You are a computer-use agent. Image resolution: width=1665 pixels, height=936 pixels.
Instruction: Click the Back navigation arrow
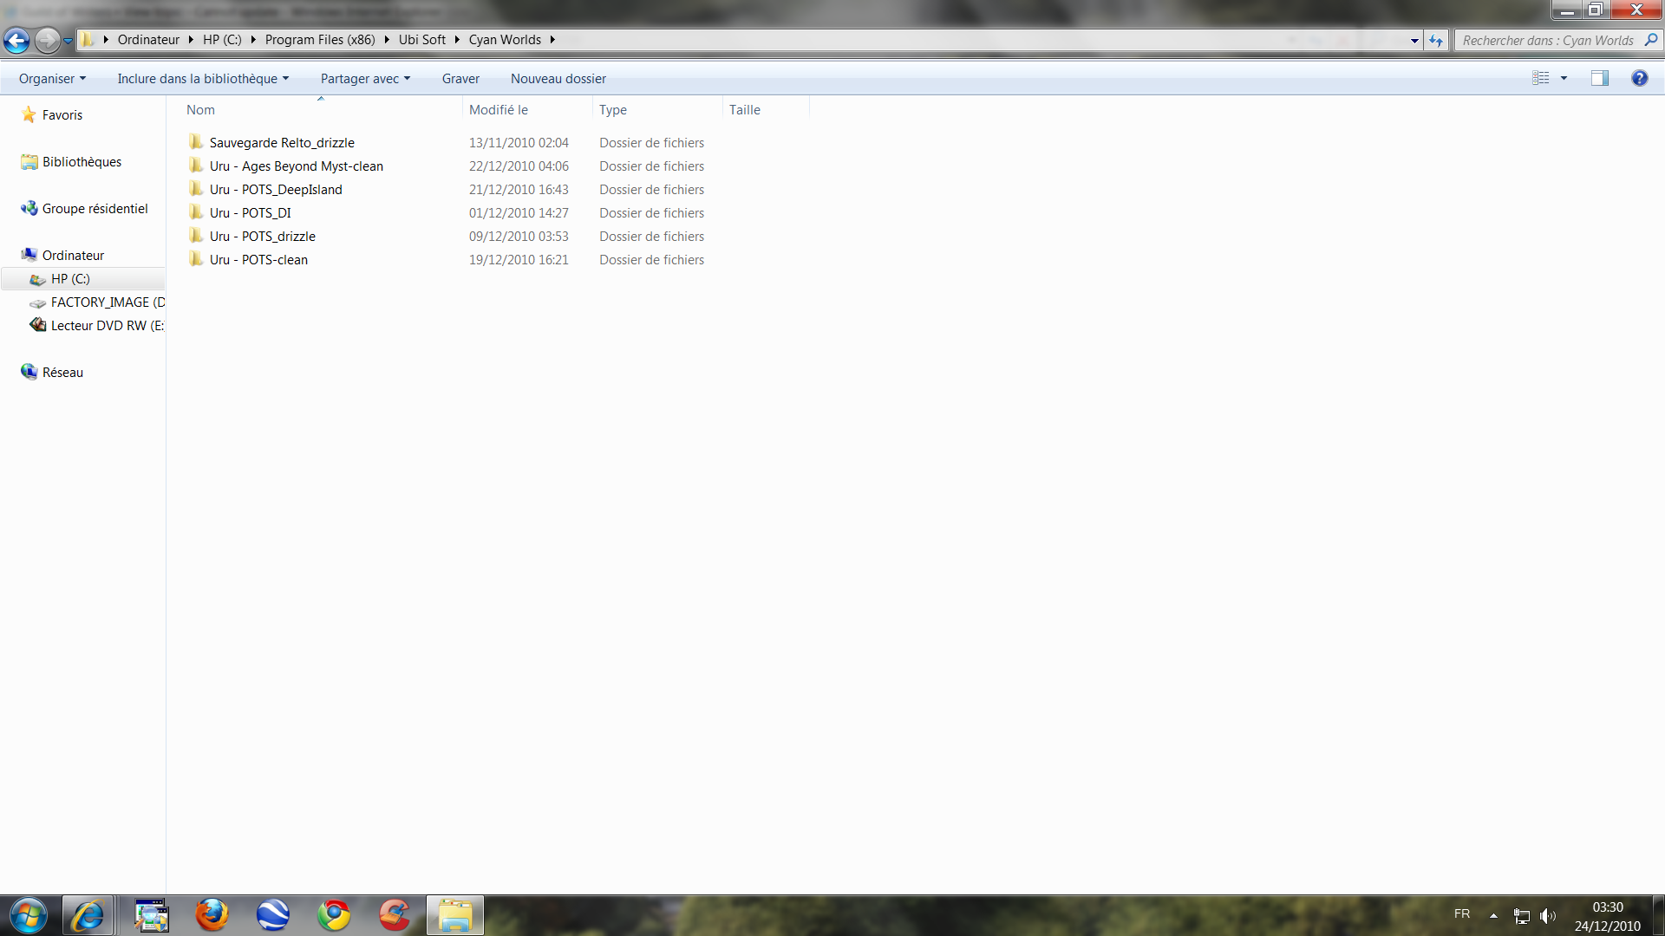pyautogui.click(x=16, y=40)
